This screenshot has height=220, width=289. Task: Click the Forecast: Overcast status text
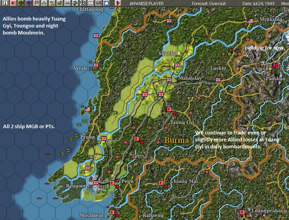coord(209,3)
